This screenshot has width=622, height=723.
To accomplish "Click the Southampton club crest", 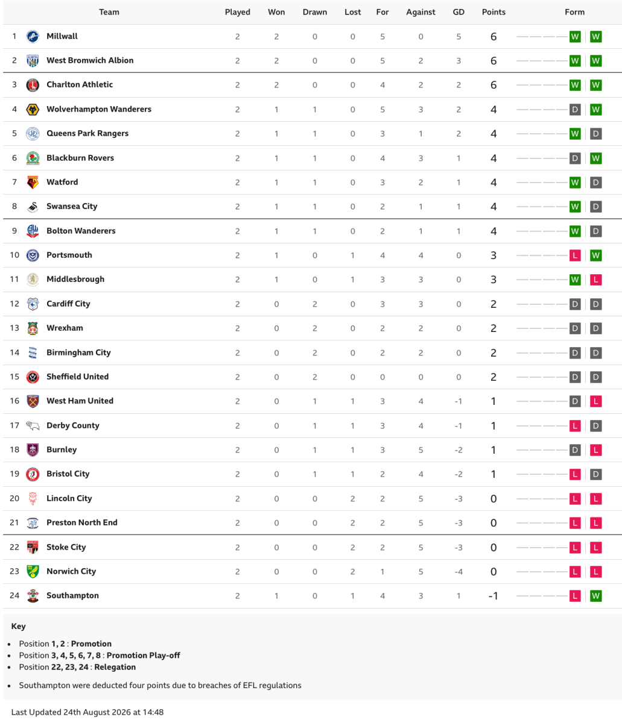I will tap(33, 596).
